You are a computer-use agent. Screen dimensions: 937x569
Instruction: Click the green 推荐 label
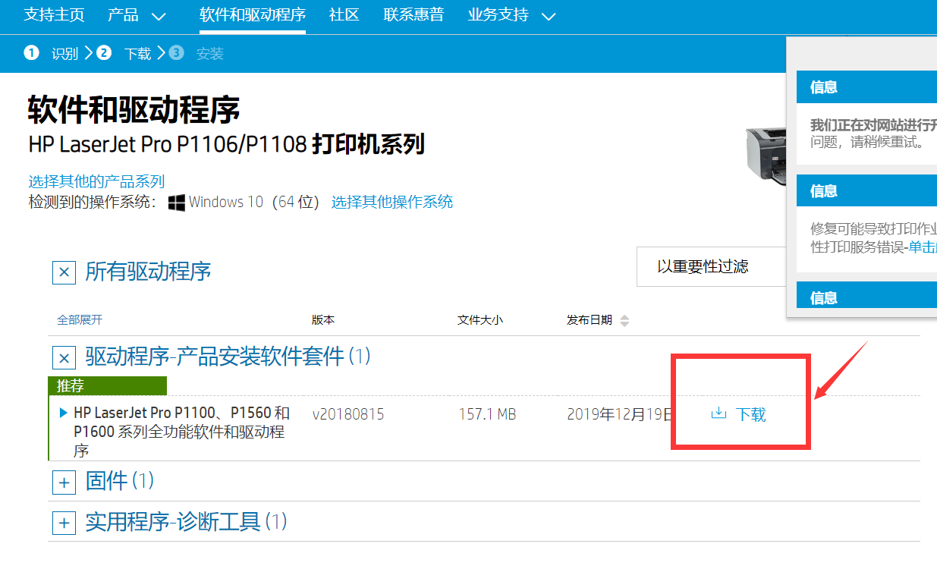click(107, 385)
